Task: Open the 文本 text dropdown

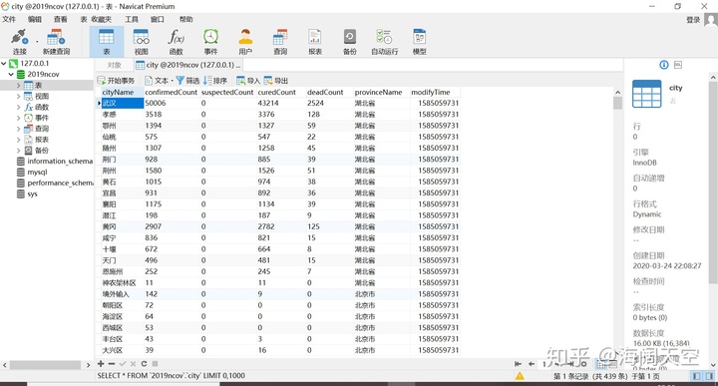Action: tap(159, 81)
